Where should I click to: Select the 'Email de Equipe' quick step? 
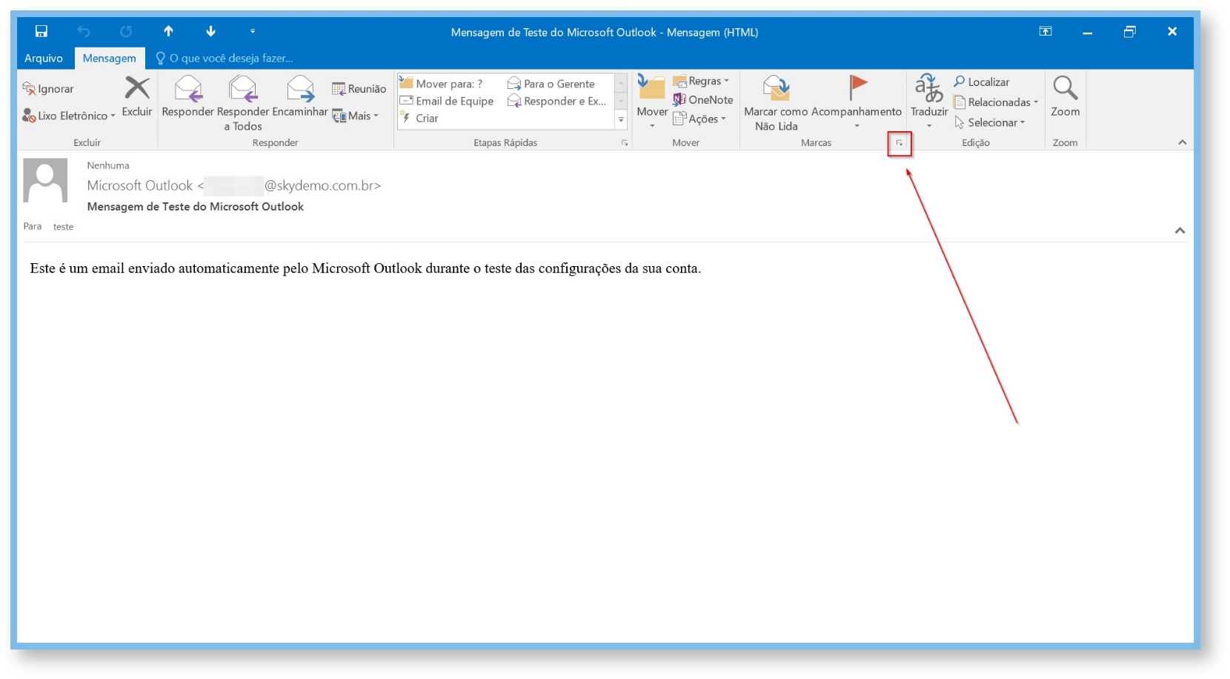point(447,101)
